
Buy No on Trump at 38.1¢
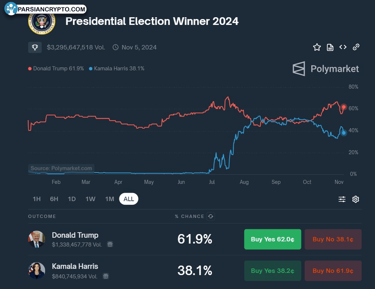pyautogui.click(x=333, y=240)
